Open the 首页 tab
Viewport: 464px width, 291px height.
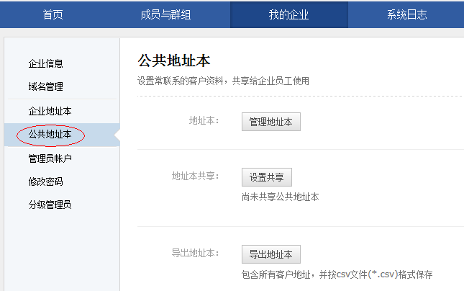(53, 14)
